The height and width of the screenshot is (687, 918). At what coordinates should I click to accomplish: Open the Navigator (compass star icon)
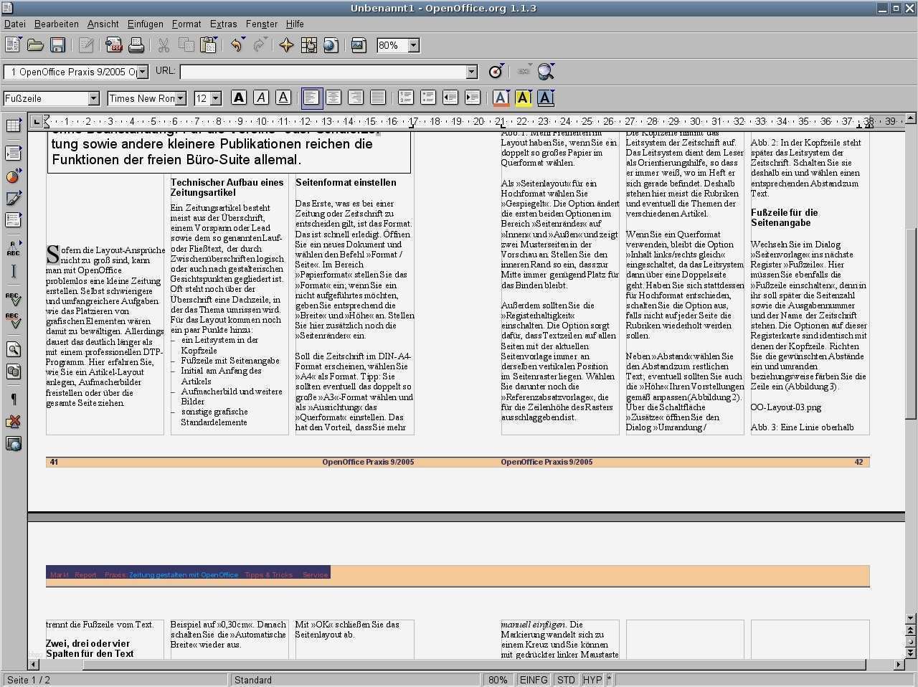coord(286,46)
